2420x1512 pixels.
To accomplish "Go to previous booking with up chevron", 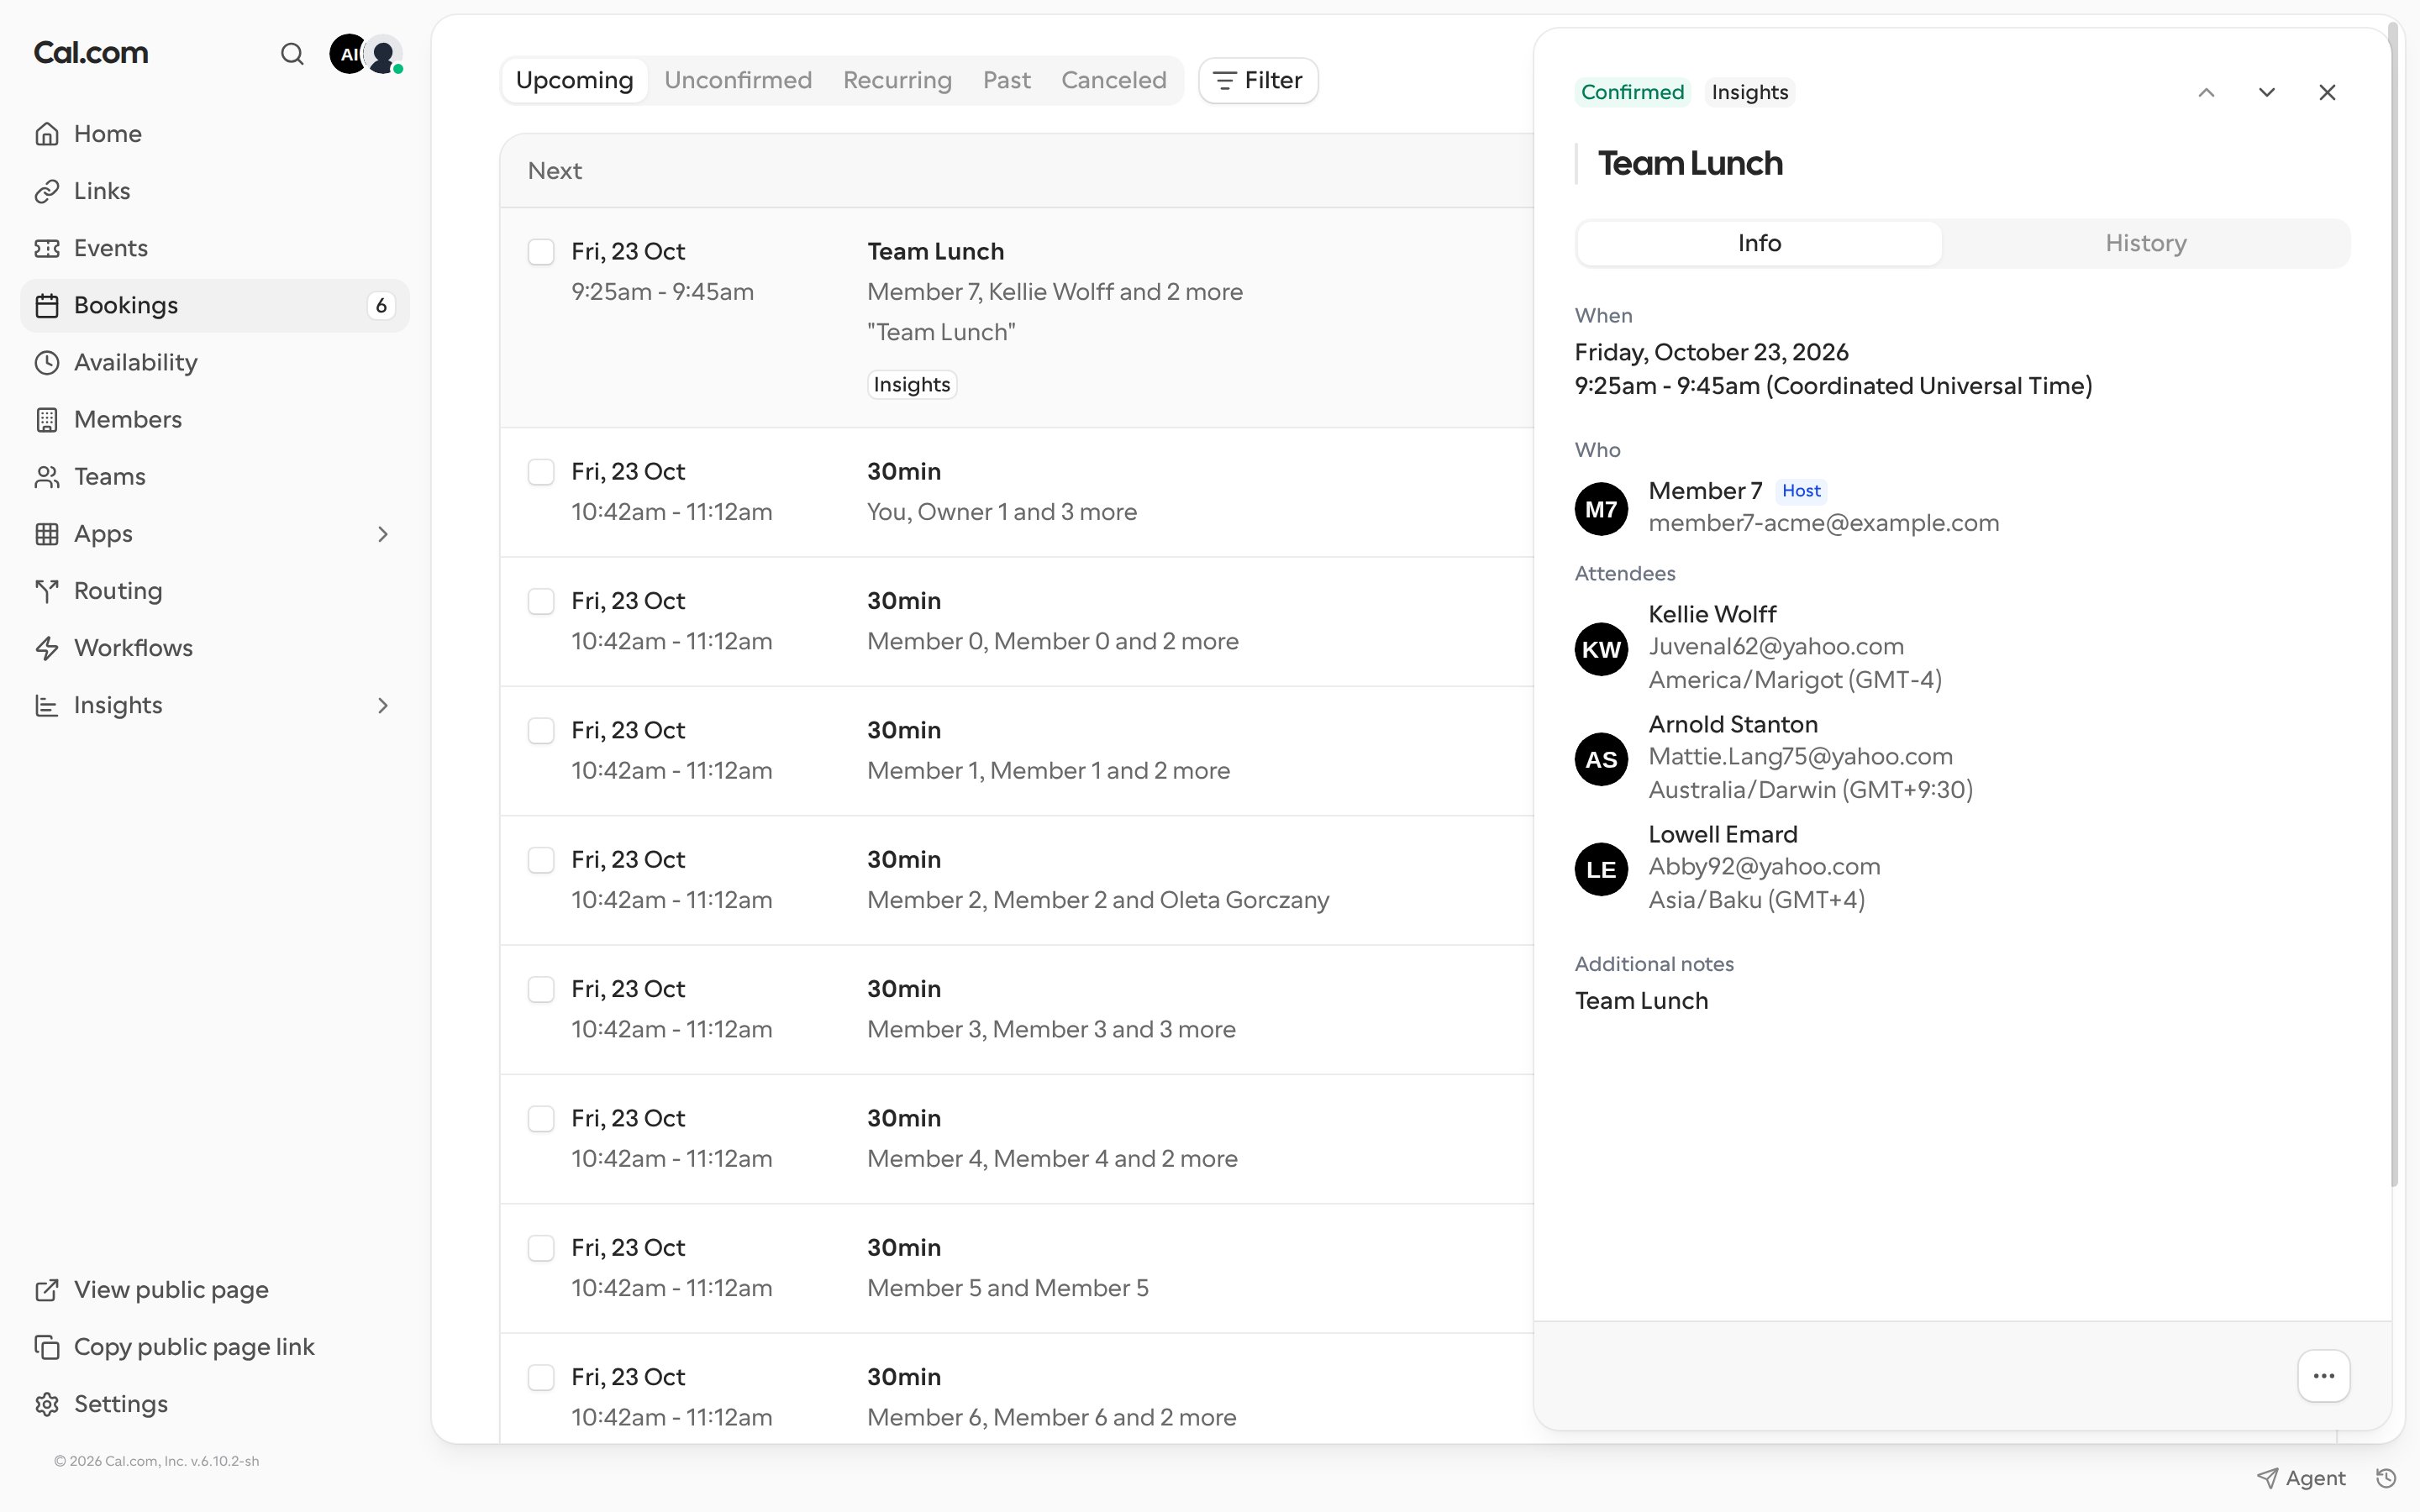I will pyautogui.click(x=2206, y=92).
